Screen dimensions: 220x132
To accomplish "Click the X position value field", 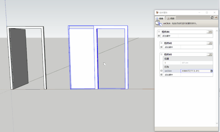I will click(x=197, y=63).
